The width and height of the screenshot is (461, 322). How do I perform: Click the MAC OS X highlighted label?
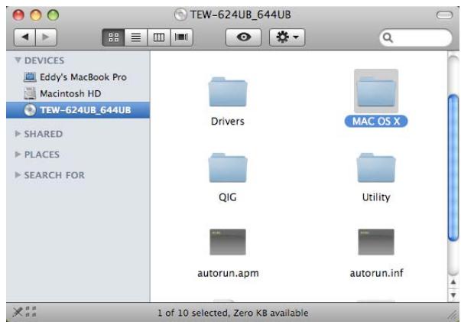tap(376, 121)
